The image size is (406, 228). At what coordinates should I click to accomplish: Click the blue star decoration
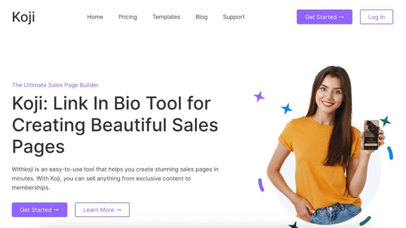pos(287,108)
